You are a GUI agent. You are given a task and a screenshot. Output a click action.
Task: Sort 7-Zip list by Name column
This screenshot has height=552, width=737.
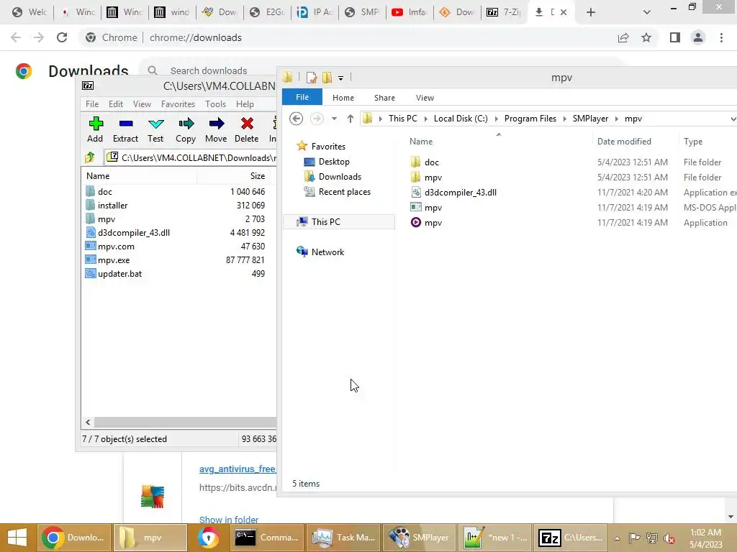pos(139,176)
